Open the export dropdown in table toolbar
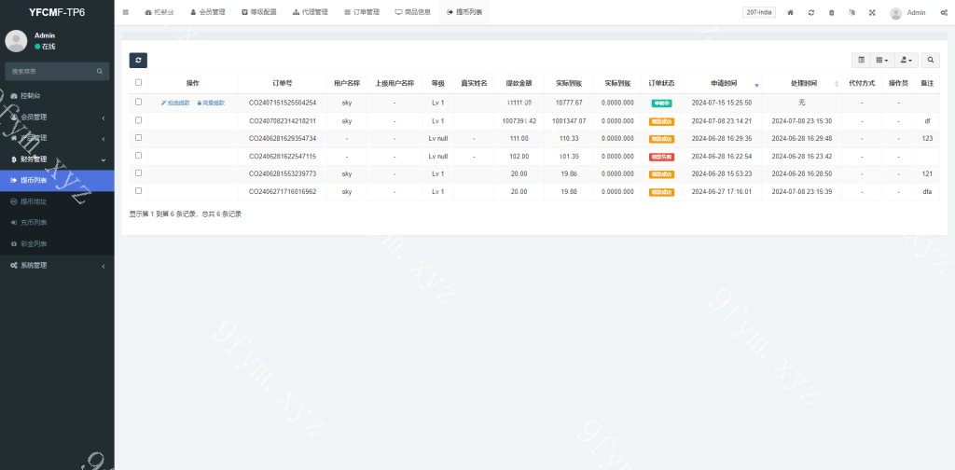The width and height of the screenshot is (955, 470). point(907,60)
